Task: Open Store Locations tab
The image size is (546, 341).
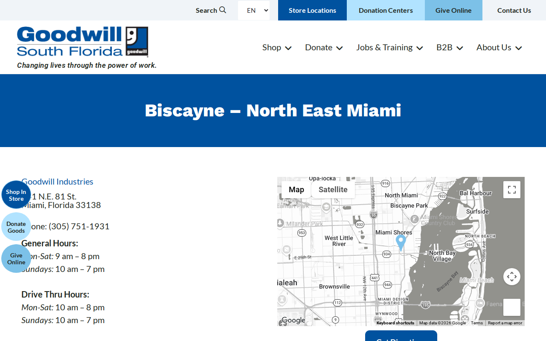Action: (x=312, y=10)
